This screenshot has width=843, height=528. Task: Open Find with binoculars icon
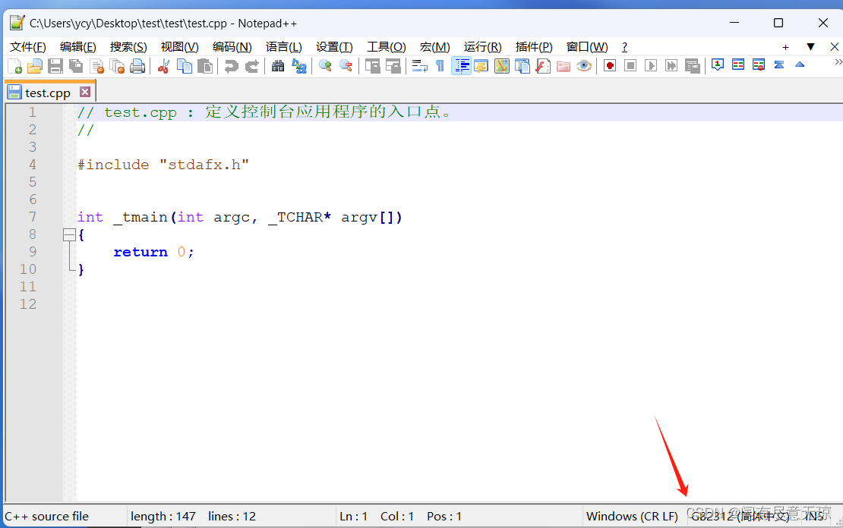(x=278, y=66)
